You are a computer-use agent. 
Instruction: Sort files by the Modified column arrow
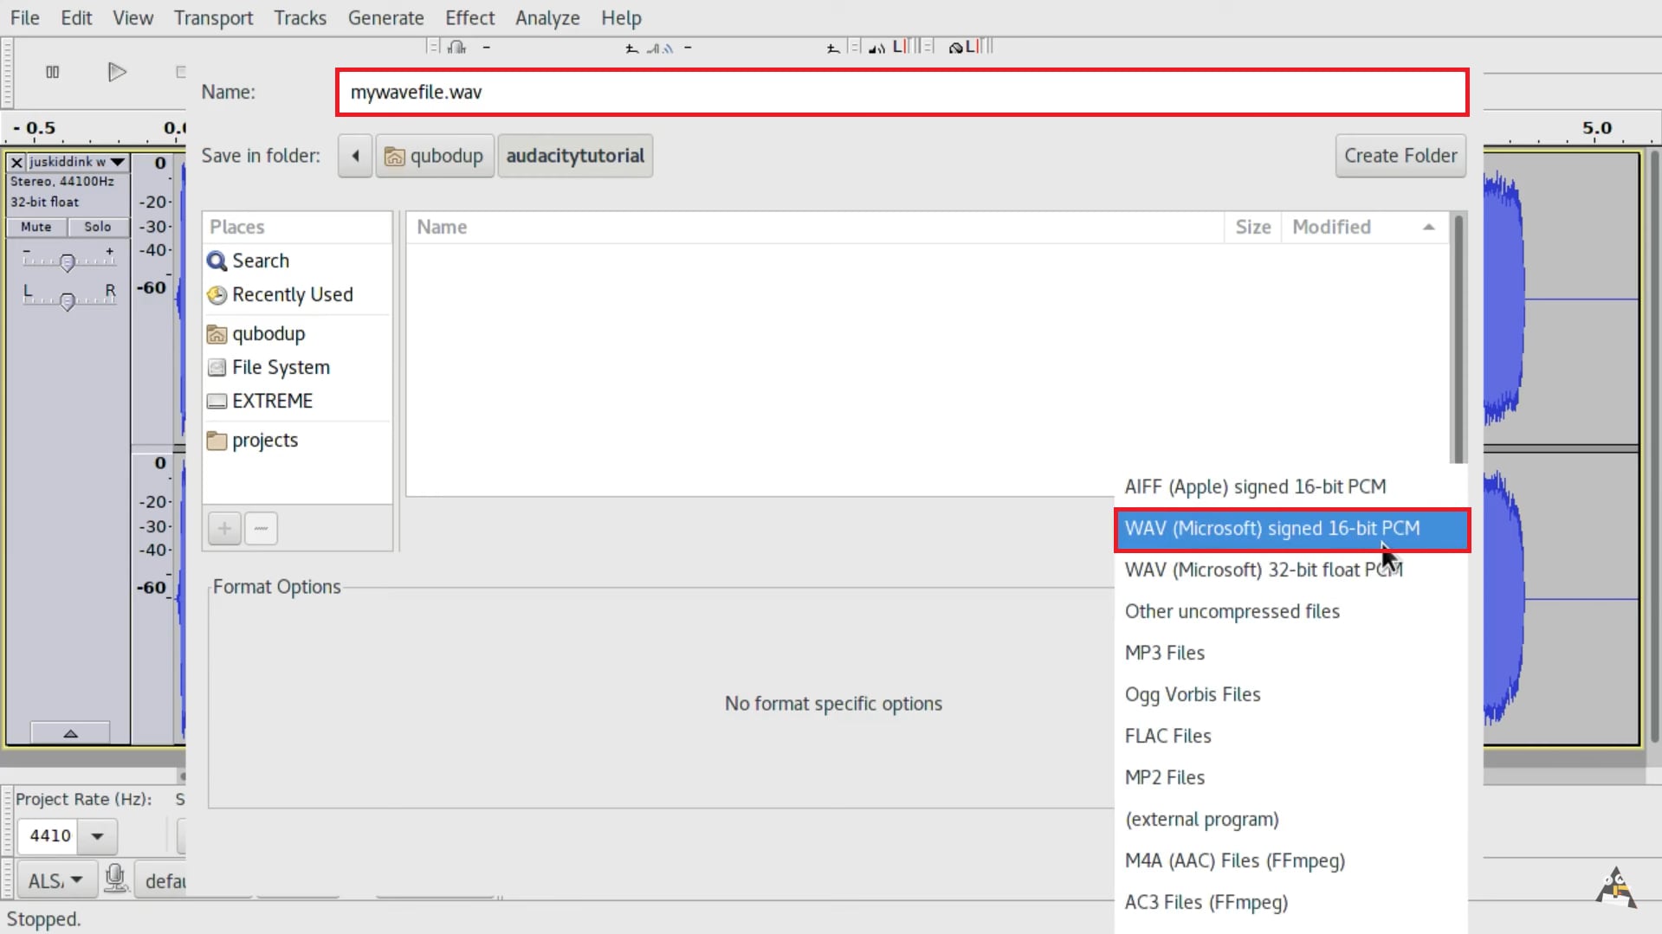[x=1428, y=227]
